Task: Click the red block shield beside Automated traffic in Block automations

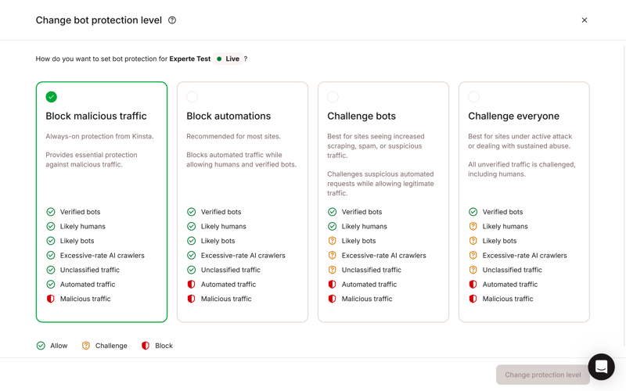Action: coord(192,285)
